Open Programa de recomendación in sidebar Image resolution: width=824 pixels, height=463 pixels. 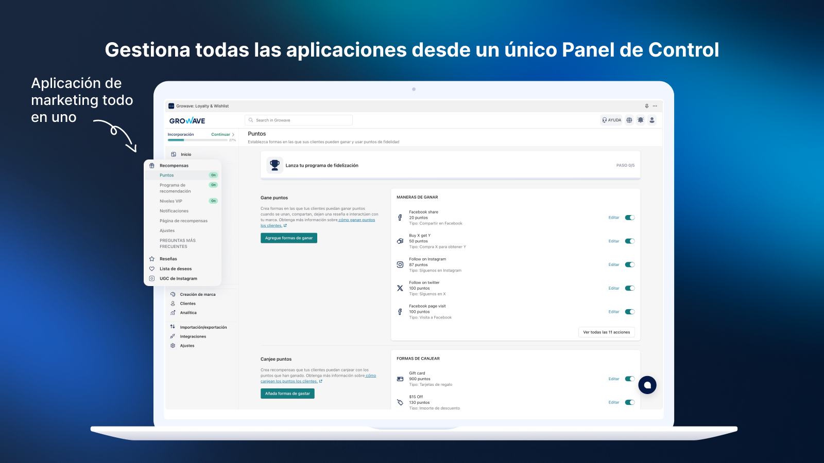175,188
